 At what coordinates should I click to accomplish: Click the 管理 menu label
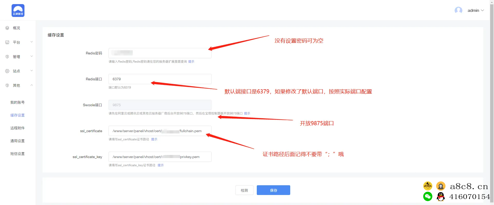(16, 57)
